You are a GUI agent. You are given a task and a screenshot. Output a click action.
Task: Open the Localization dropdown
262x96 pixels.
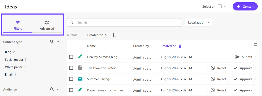click(199, 22)
